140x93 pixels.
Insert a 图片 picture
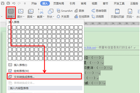pyautogui.click(x=21, y=13)
